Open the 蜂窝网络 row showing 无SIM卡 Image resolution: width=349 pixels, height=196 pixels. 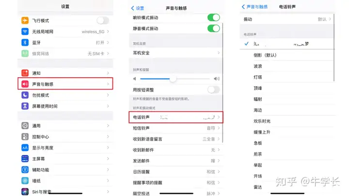pos(65,53)
